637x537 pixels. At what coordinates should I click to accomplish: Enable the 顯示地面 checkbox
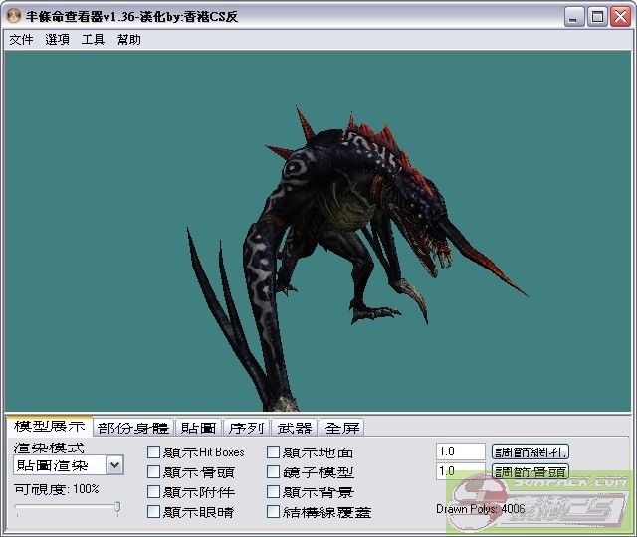[273, 452]
